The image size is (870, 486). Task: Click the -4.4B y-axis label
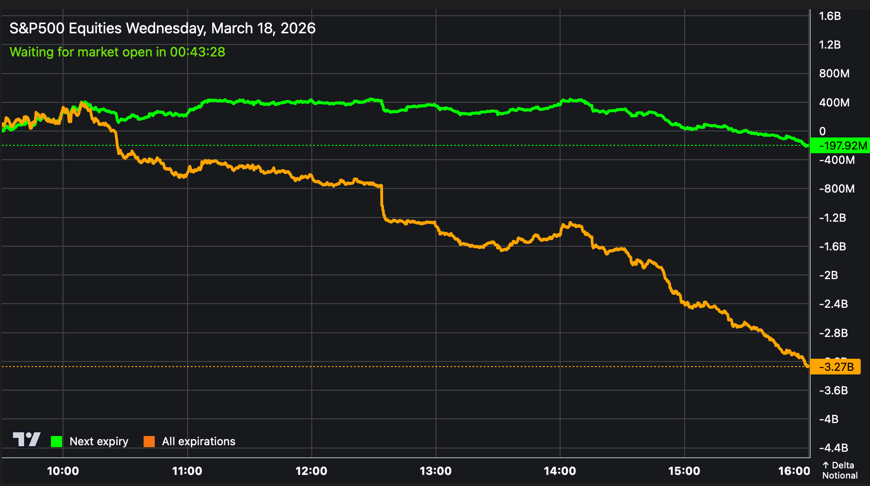click(833, 448)
